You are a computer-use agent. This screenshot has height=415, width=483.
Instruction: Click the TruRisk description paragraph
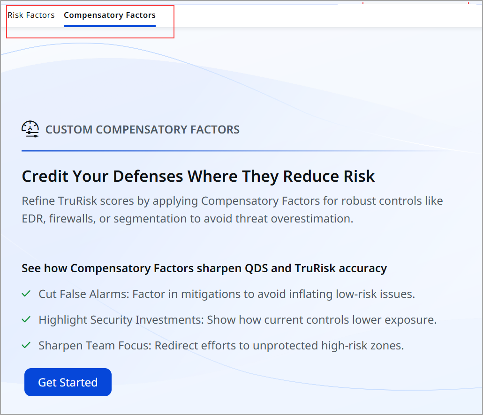[232, 209]
